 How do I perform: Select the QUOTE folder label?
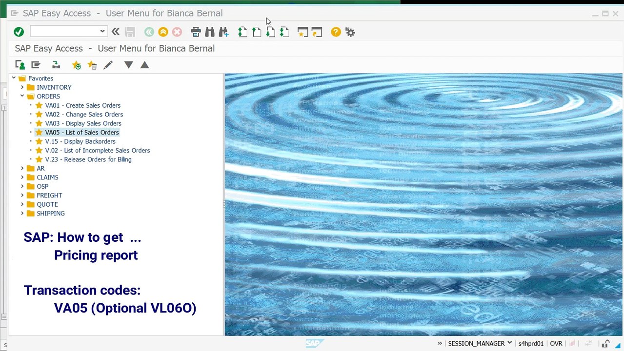click(47, 204)
